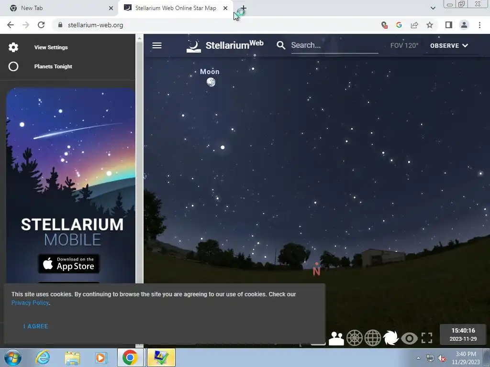The width and height of the screenshot is (490, 367).
Task: Open the tab search dropdown
Action: [433, 8]
